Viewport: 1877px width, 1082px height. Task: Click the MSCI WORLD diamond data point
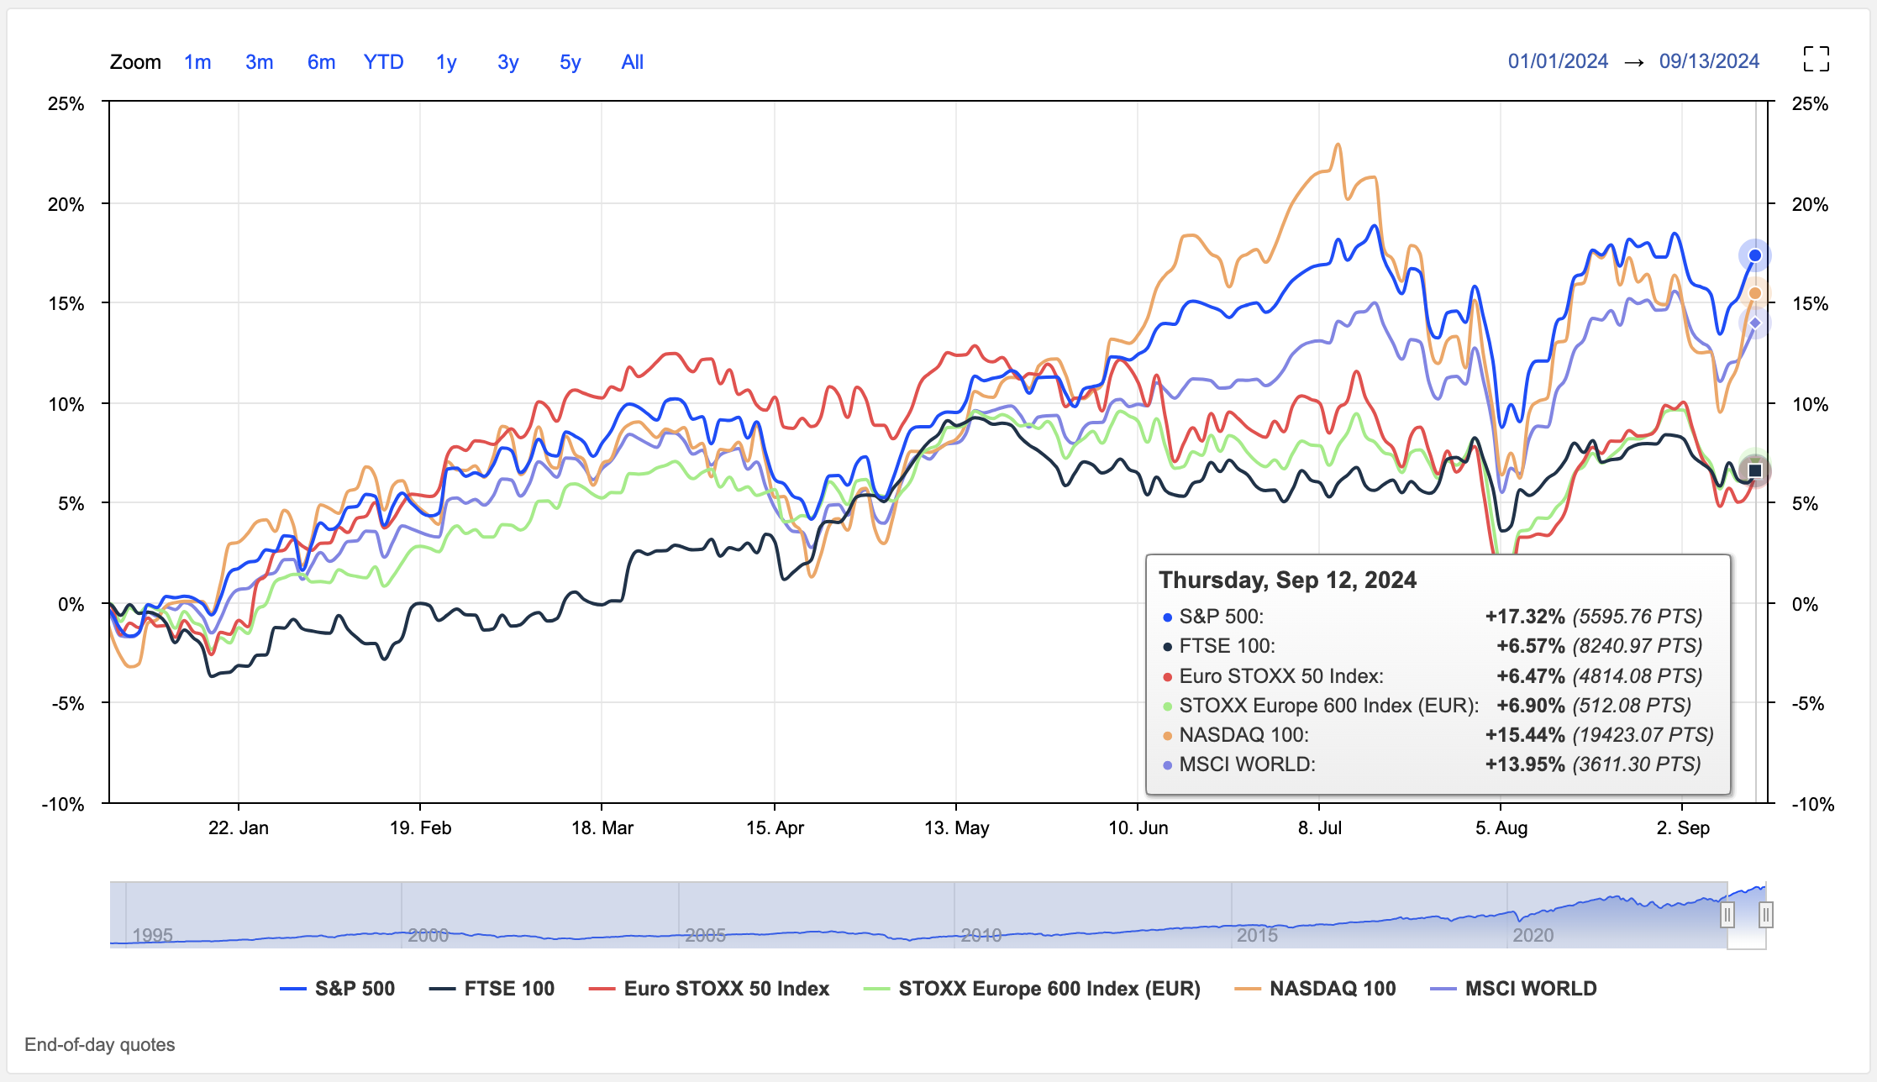pyautogui.click(x=1754, y=323)
